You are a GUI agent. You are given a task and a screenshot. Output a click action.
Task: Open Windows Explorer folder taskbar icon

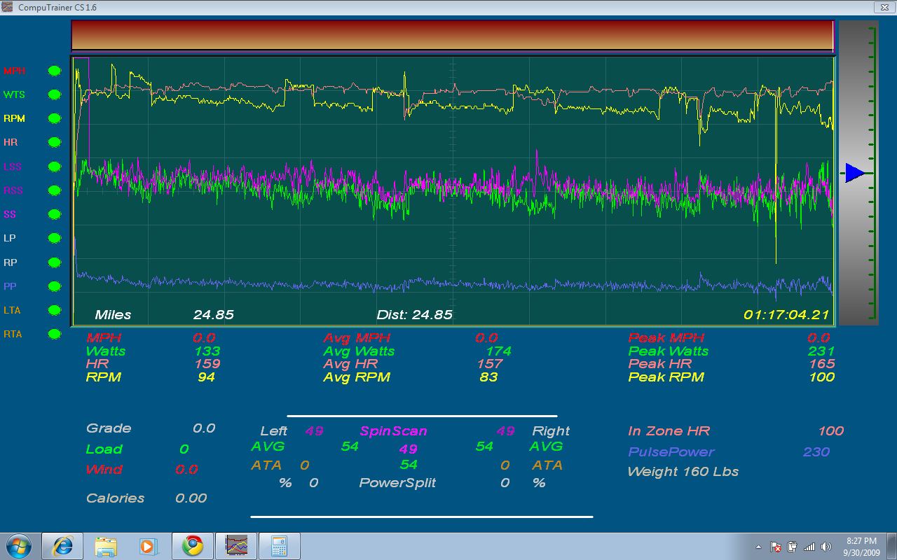pos(106,546)
